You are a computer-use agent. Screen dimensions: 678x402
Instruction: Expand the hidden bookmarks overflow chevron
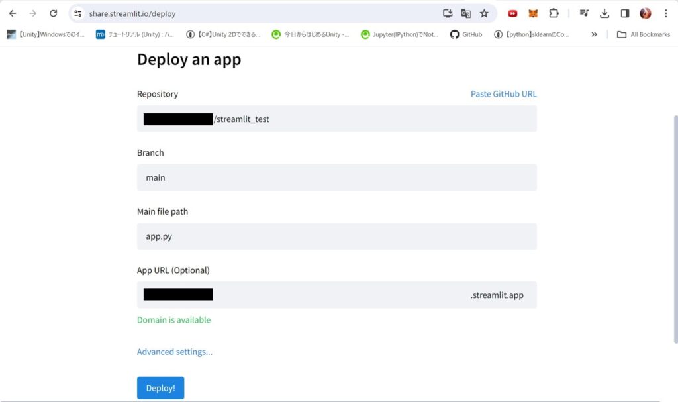(594, 34)
